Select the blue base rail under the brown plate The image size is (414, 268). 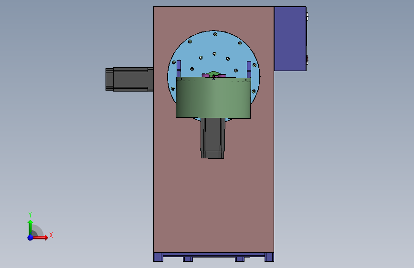tap(214, 255)
